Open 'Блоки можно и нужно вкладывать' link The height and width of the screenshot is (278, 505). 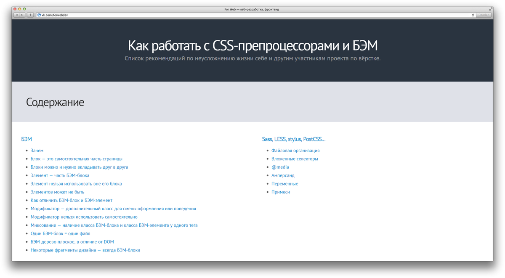coord(79,167)
